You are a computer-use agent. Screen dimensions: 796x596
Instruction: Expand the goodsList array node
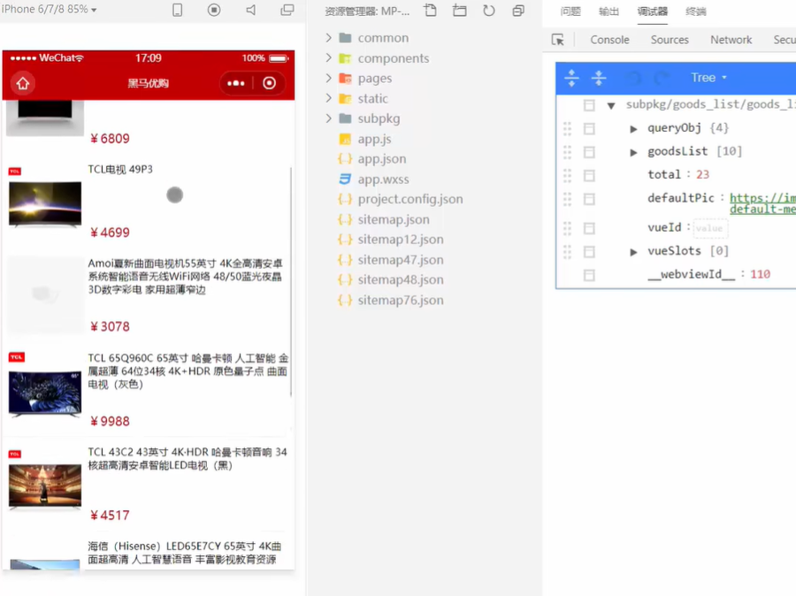click(633, 152)
